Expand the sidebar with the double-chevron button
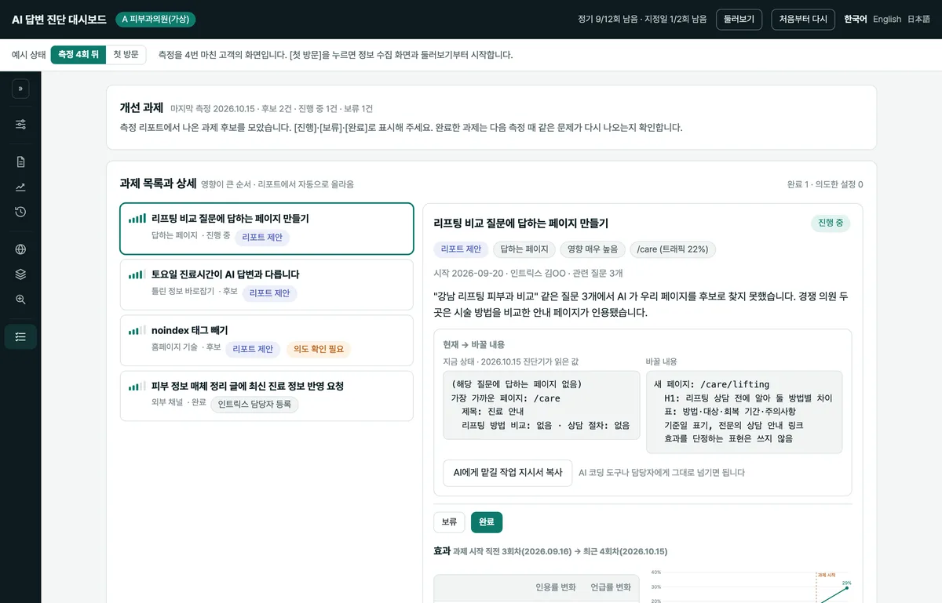The height and width of the screenshot is (603, 942). click(20, 89)
